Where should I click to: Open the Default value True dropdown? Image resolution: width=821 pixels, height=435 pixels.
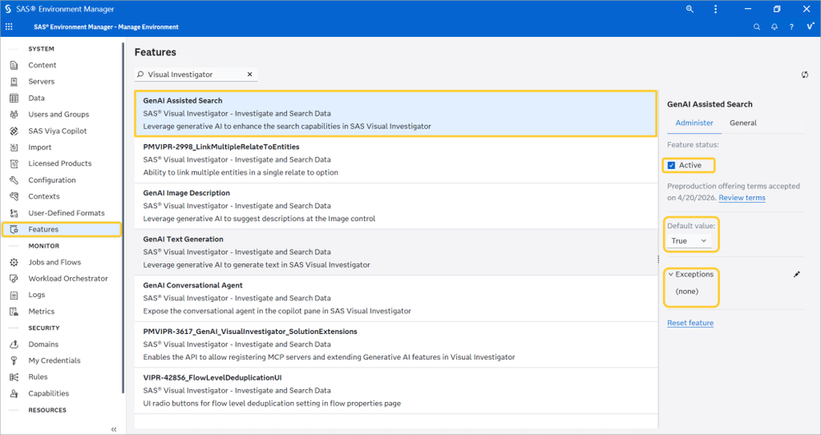(690, 241)
